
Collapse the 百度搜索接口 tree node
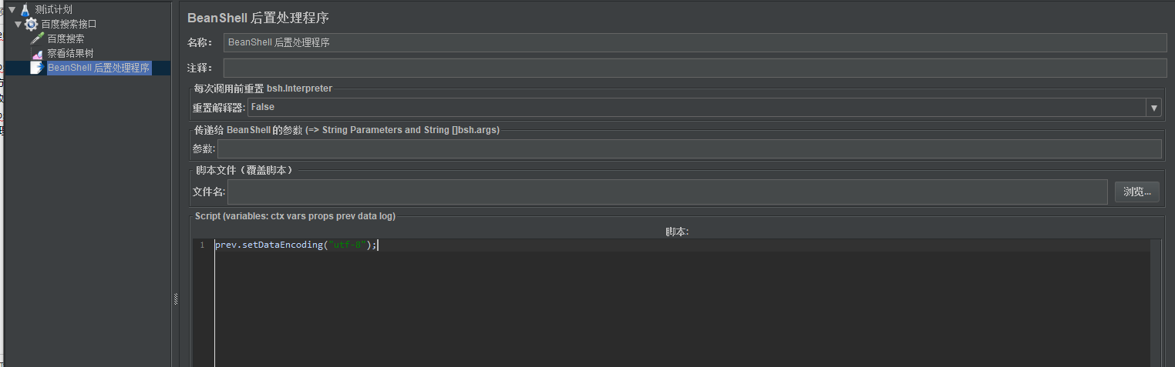pyautogui.click(x=19, y=25)
